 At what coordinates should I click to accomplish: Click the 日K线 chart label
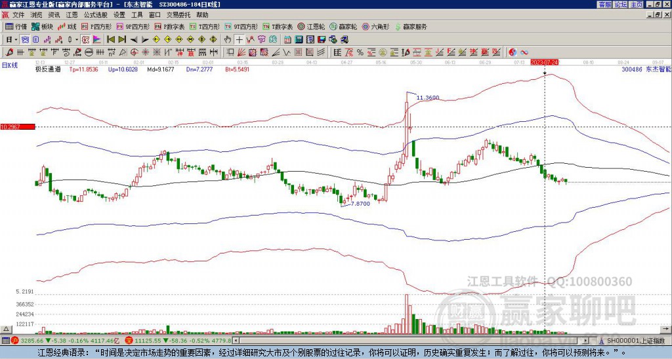point(9,65)
